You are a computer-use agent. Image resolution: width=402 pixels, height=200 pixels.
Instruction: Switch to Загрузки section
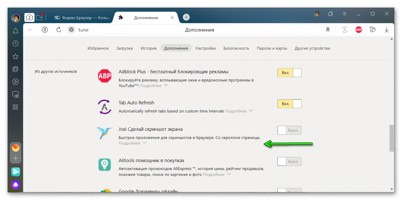125,48
